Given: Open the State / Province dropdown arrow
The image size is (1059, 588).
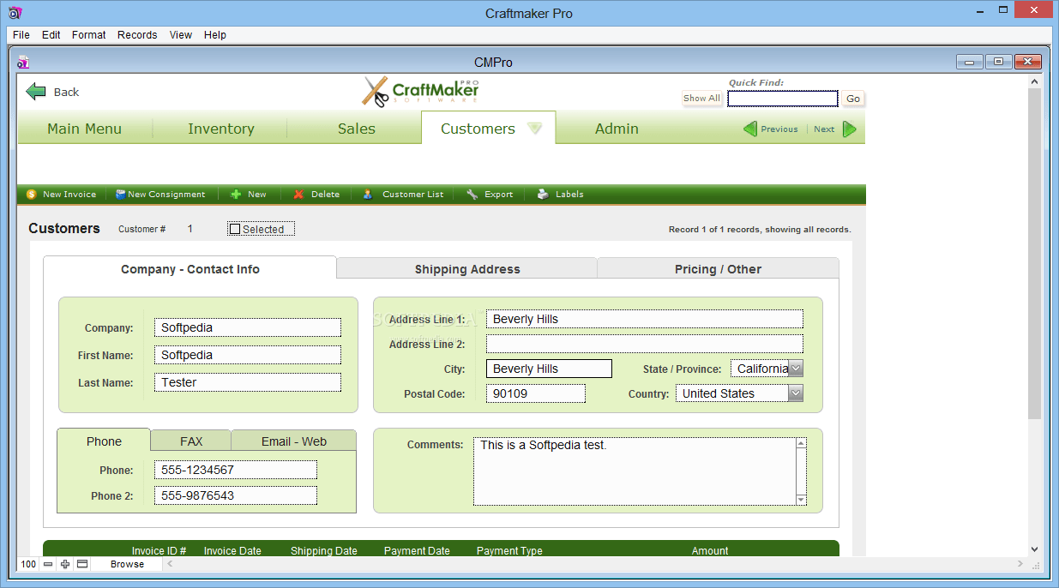Looking at the screenshot, I should pos(796,369).
